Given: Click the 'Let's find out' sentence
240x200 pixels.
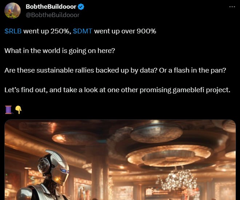Looking at the screenshot, I should pyautogui.click(x=117, y=90).
